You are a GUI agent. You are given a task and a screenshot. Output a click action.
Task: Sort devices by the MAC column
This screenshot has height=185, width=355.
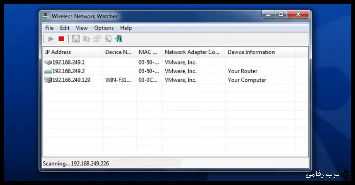point(148,52)
